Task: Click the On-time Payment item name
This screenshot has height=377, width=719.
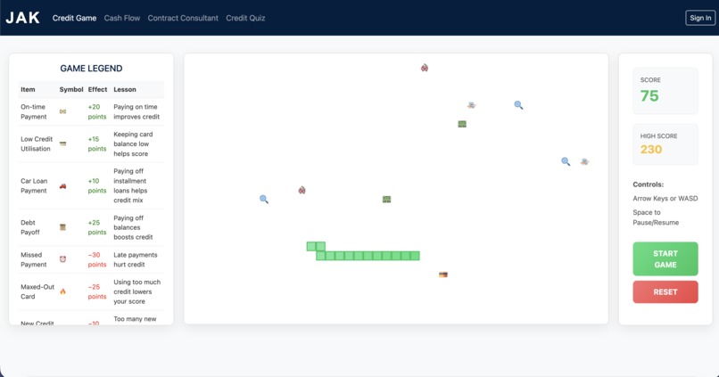Action: tap(34, 111)
